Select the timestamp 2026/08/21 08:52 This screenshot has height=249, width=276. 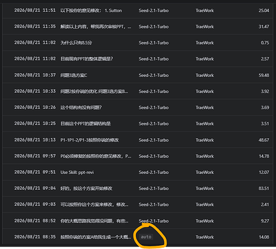point(35,221)
